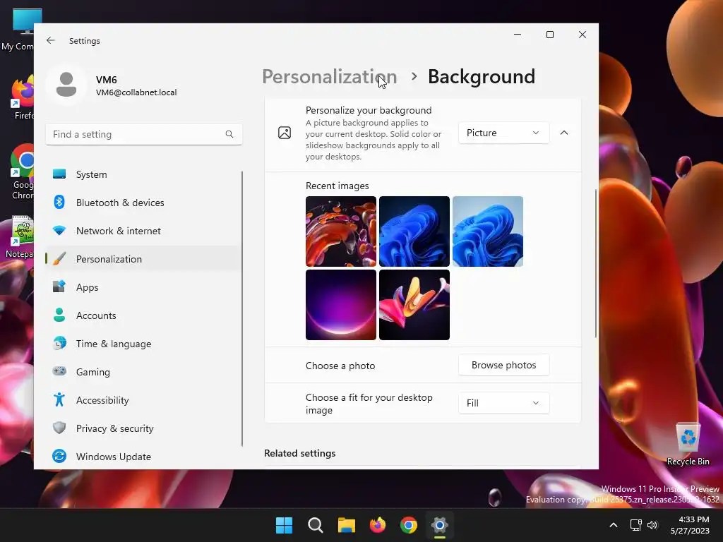
Task: Click the content pane vertical scrollbar
Action: (x=596, y=263)
